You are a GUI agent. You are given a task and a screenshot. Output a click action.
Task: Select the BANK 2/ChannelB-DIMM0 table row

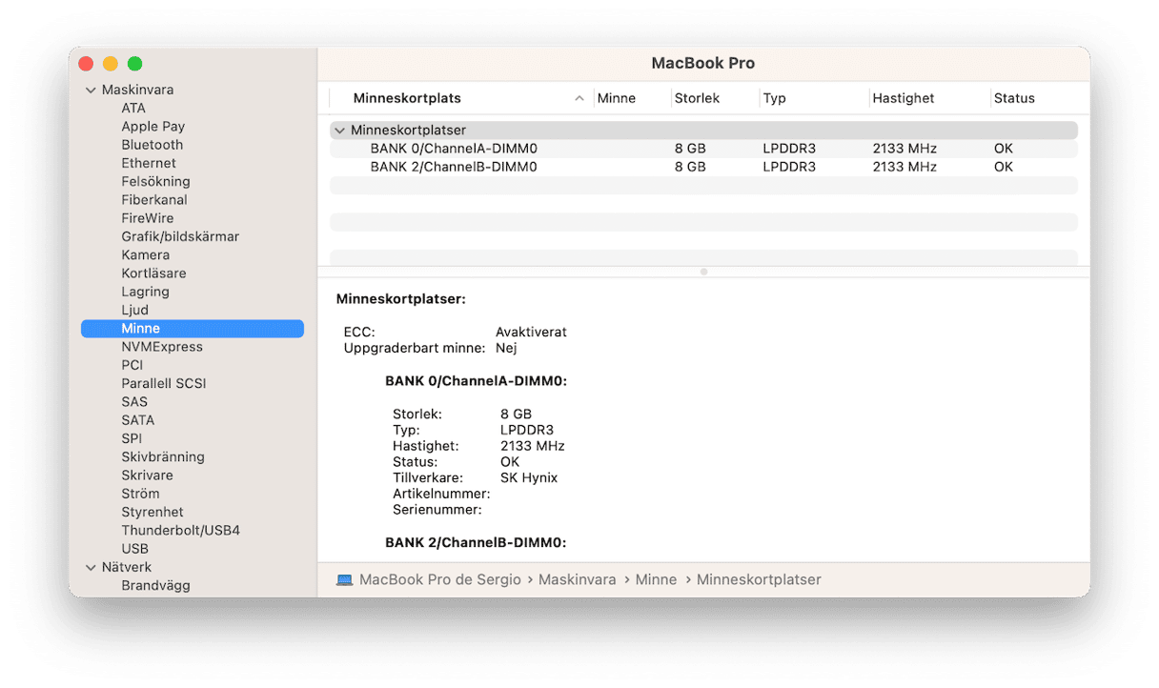click(x=703, y=167)
